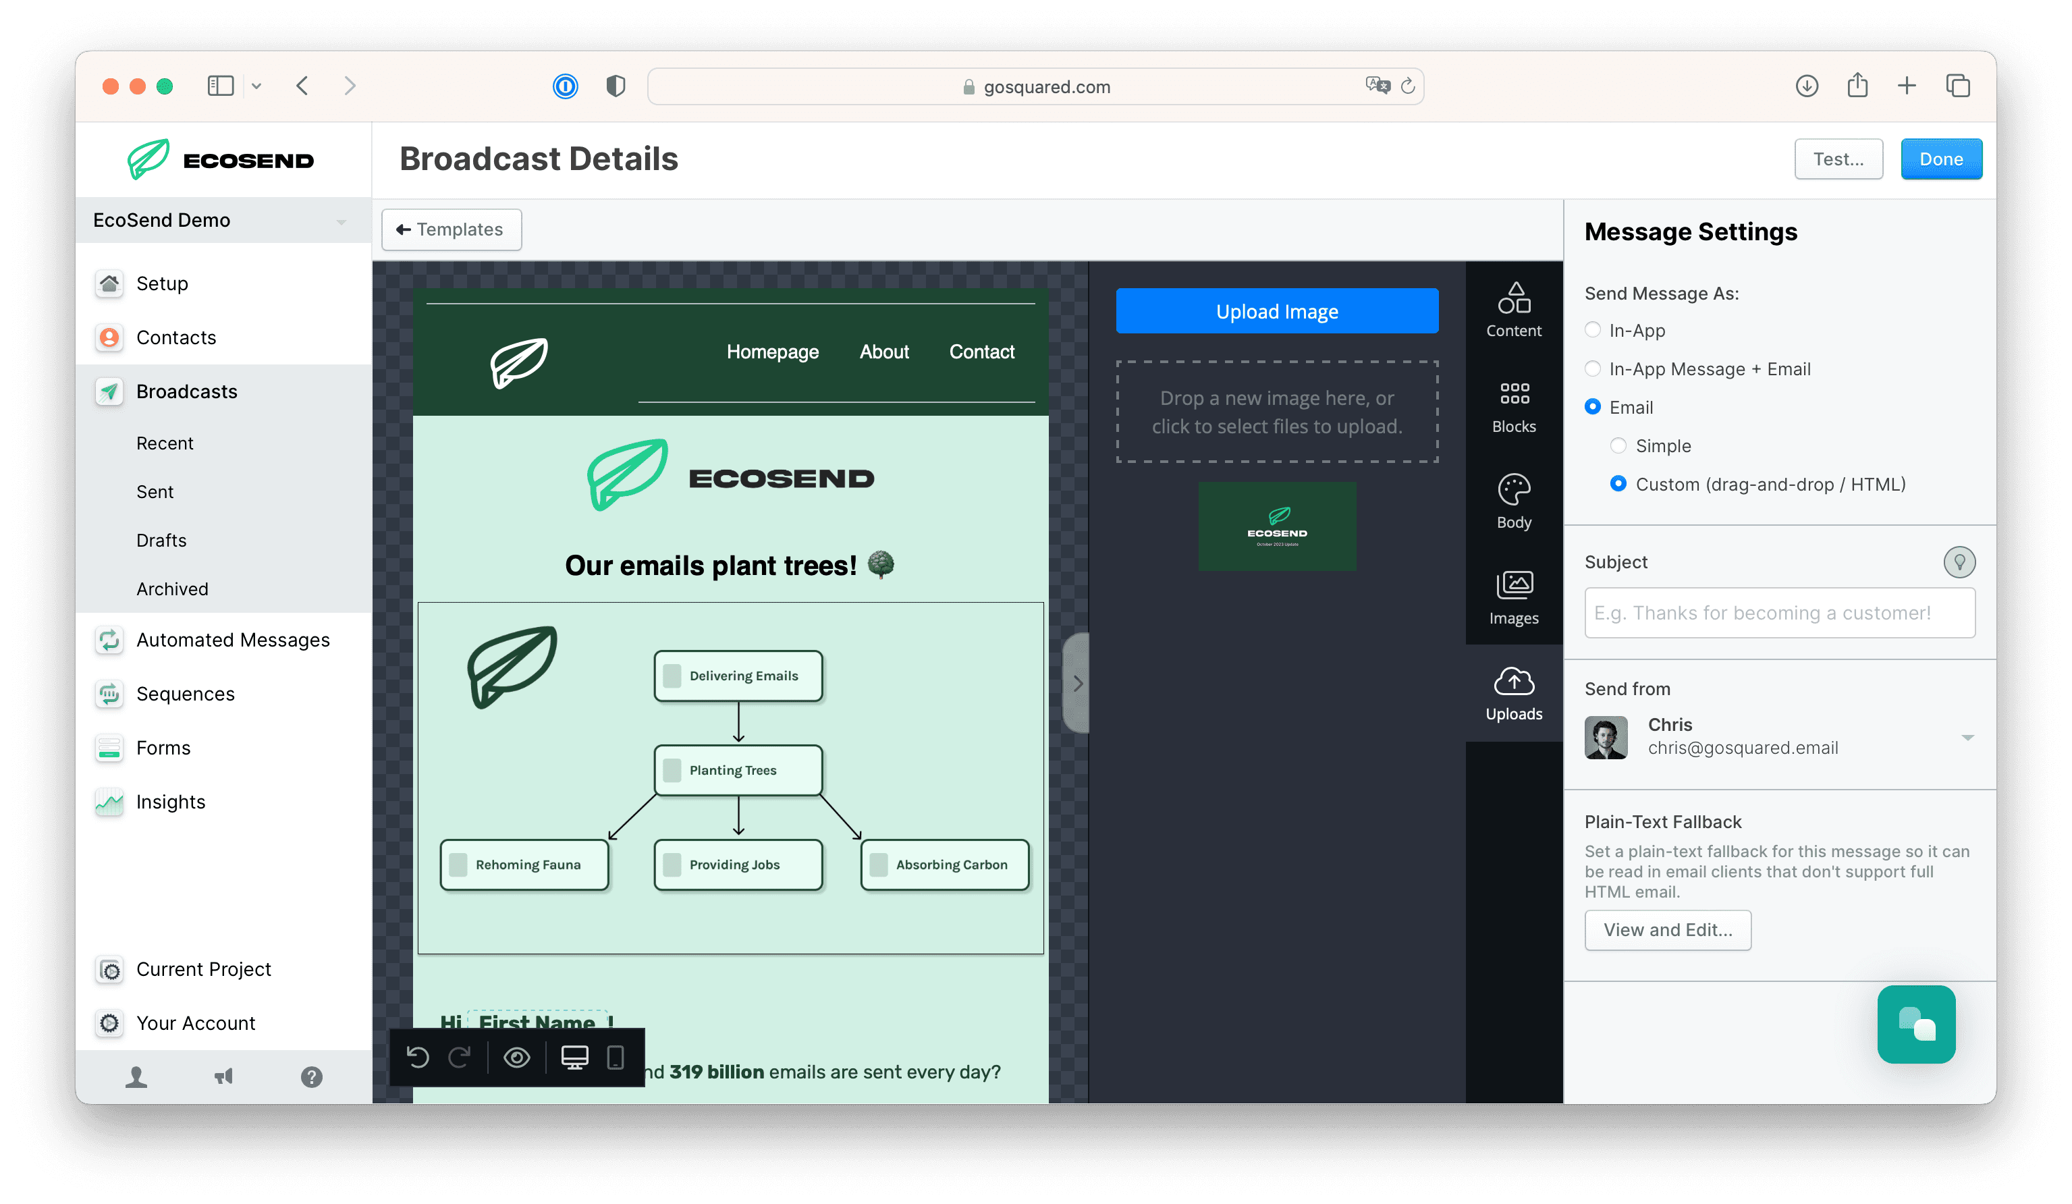
Task: Click the Done button
Action: pyautogui.click(x=1940, y=159)
